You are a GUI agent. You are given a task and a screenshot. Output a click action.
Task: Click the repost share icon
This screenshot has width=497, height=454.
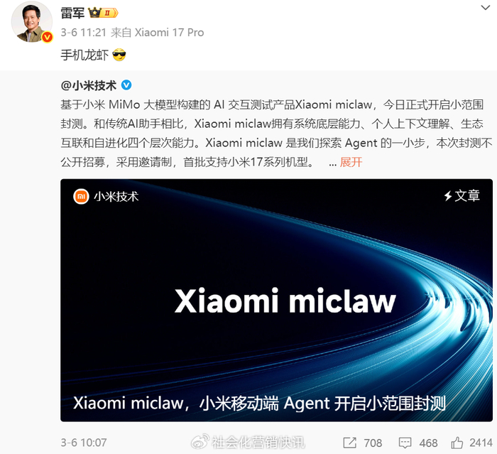pos(349,443)
